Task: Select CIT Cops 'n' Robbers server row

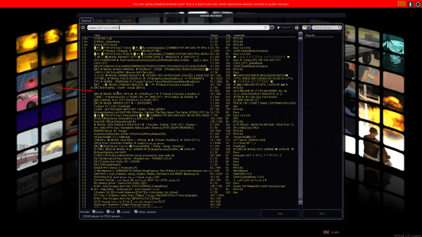Action: click(x=188, y=195)
